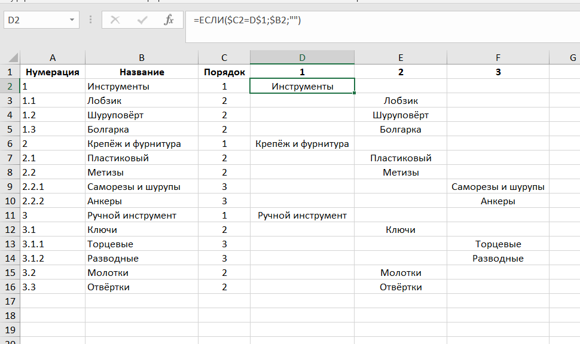Click the Select All corner triangle
Viewport: 580px width, 344px height.
tap(13, 58)
